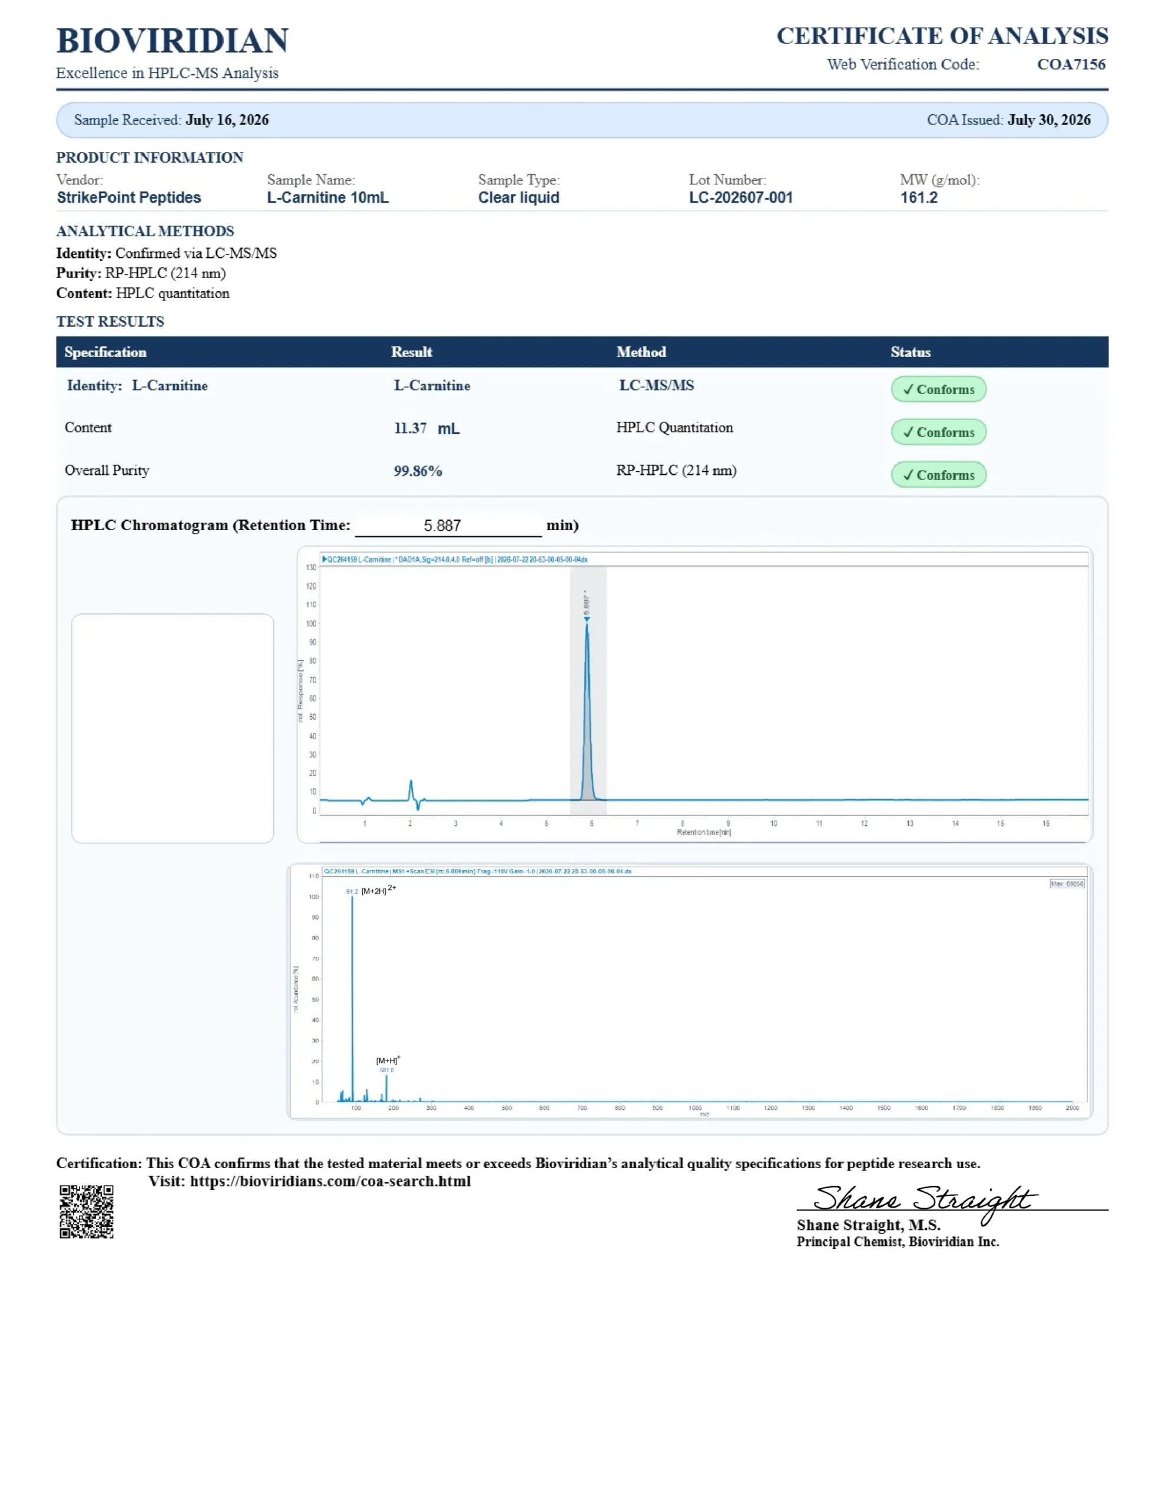Click the small peak near 2 minutes
The width and height of the screenshot is (1165, 1508).
[411, 791]
